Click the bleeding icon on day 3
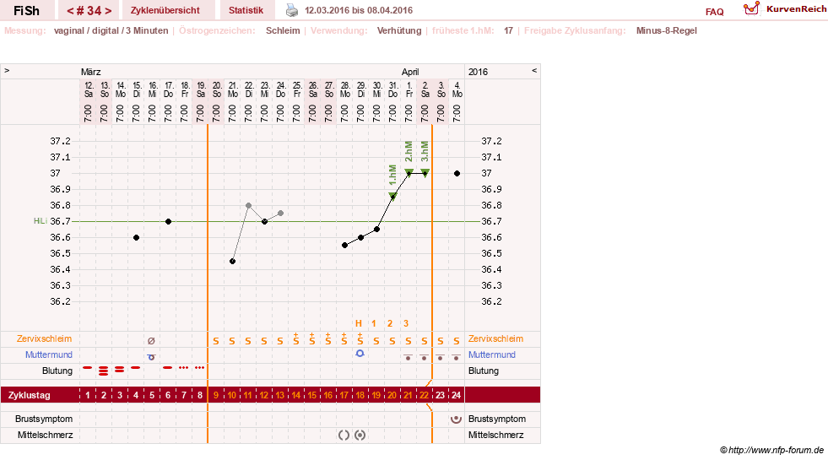The height and width of the screenshot is (460, 828). point(119,369)
